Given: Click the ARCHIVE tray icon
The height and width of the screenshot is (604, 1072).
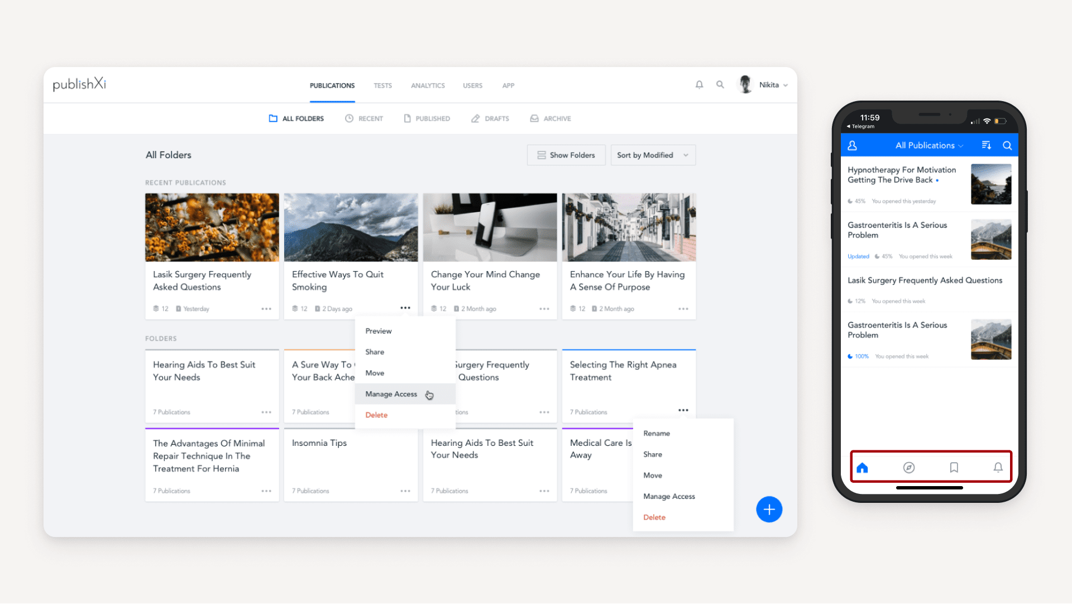Looking at the screenshot, I should tap(534, 118).
